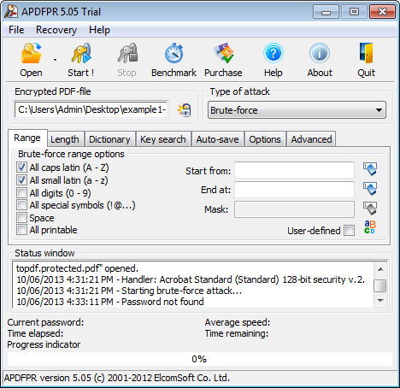Expand the arrow next to Open
The width and height of the screenshot is (400, 388).
55,60
